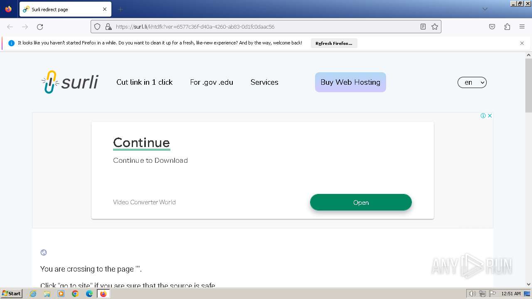Dismiss the Firefox notification bar
The image size is (532, 299).
522,43
